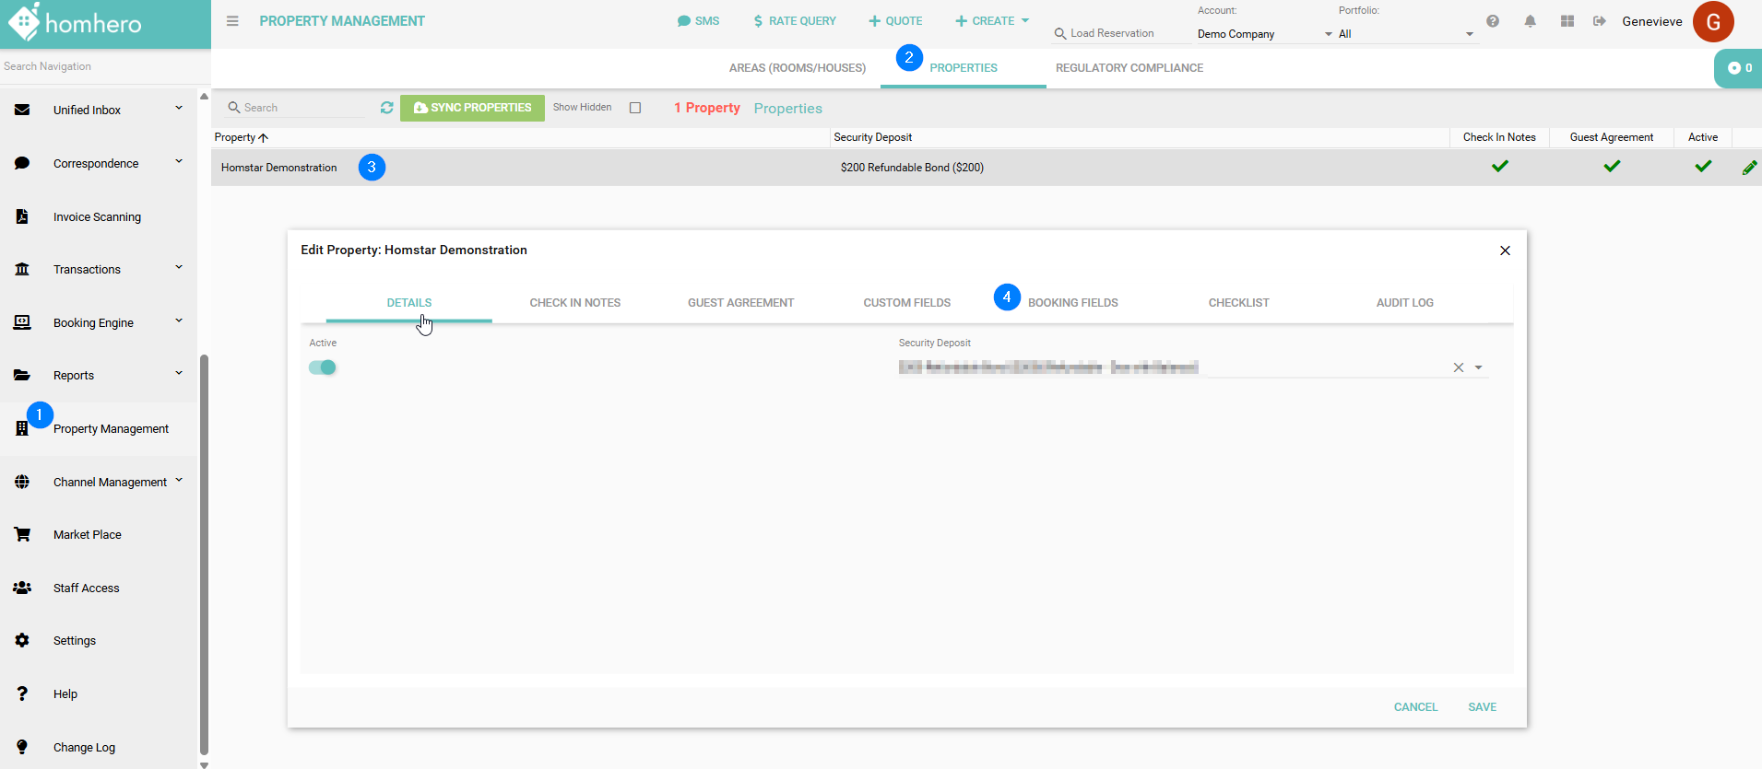Open the apps grid icon
The width and height of the screenshot is (1762, 769).
point(1567,21)
